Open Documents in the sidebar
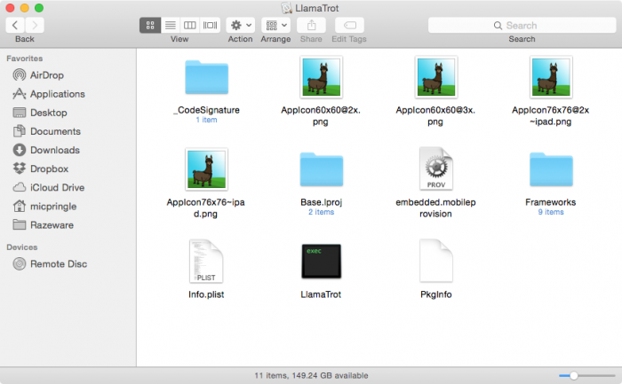 [x=47, y=131]
